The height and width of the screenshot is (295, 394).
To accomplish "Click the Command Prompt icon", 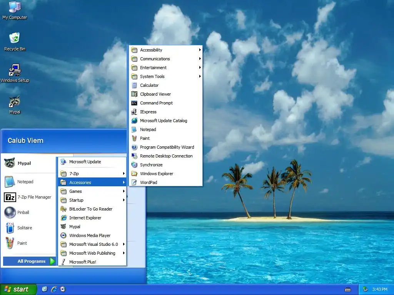I will (x=134, y=103).
